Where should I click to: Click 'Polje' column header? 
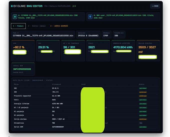click(x=16, y=84)
